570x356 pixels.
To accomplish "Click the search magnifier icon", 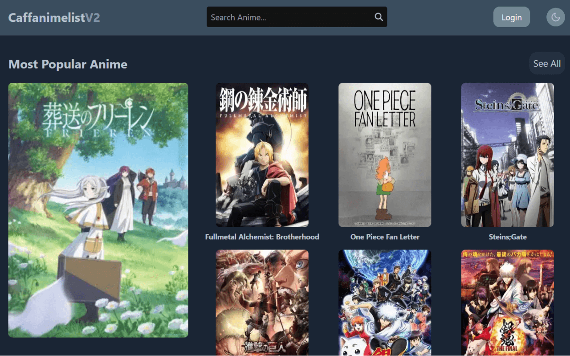I will point(379,17).
